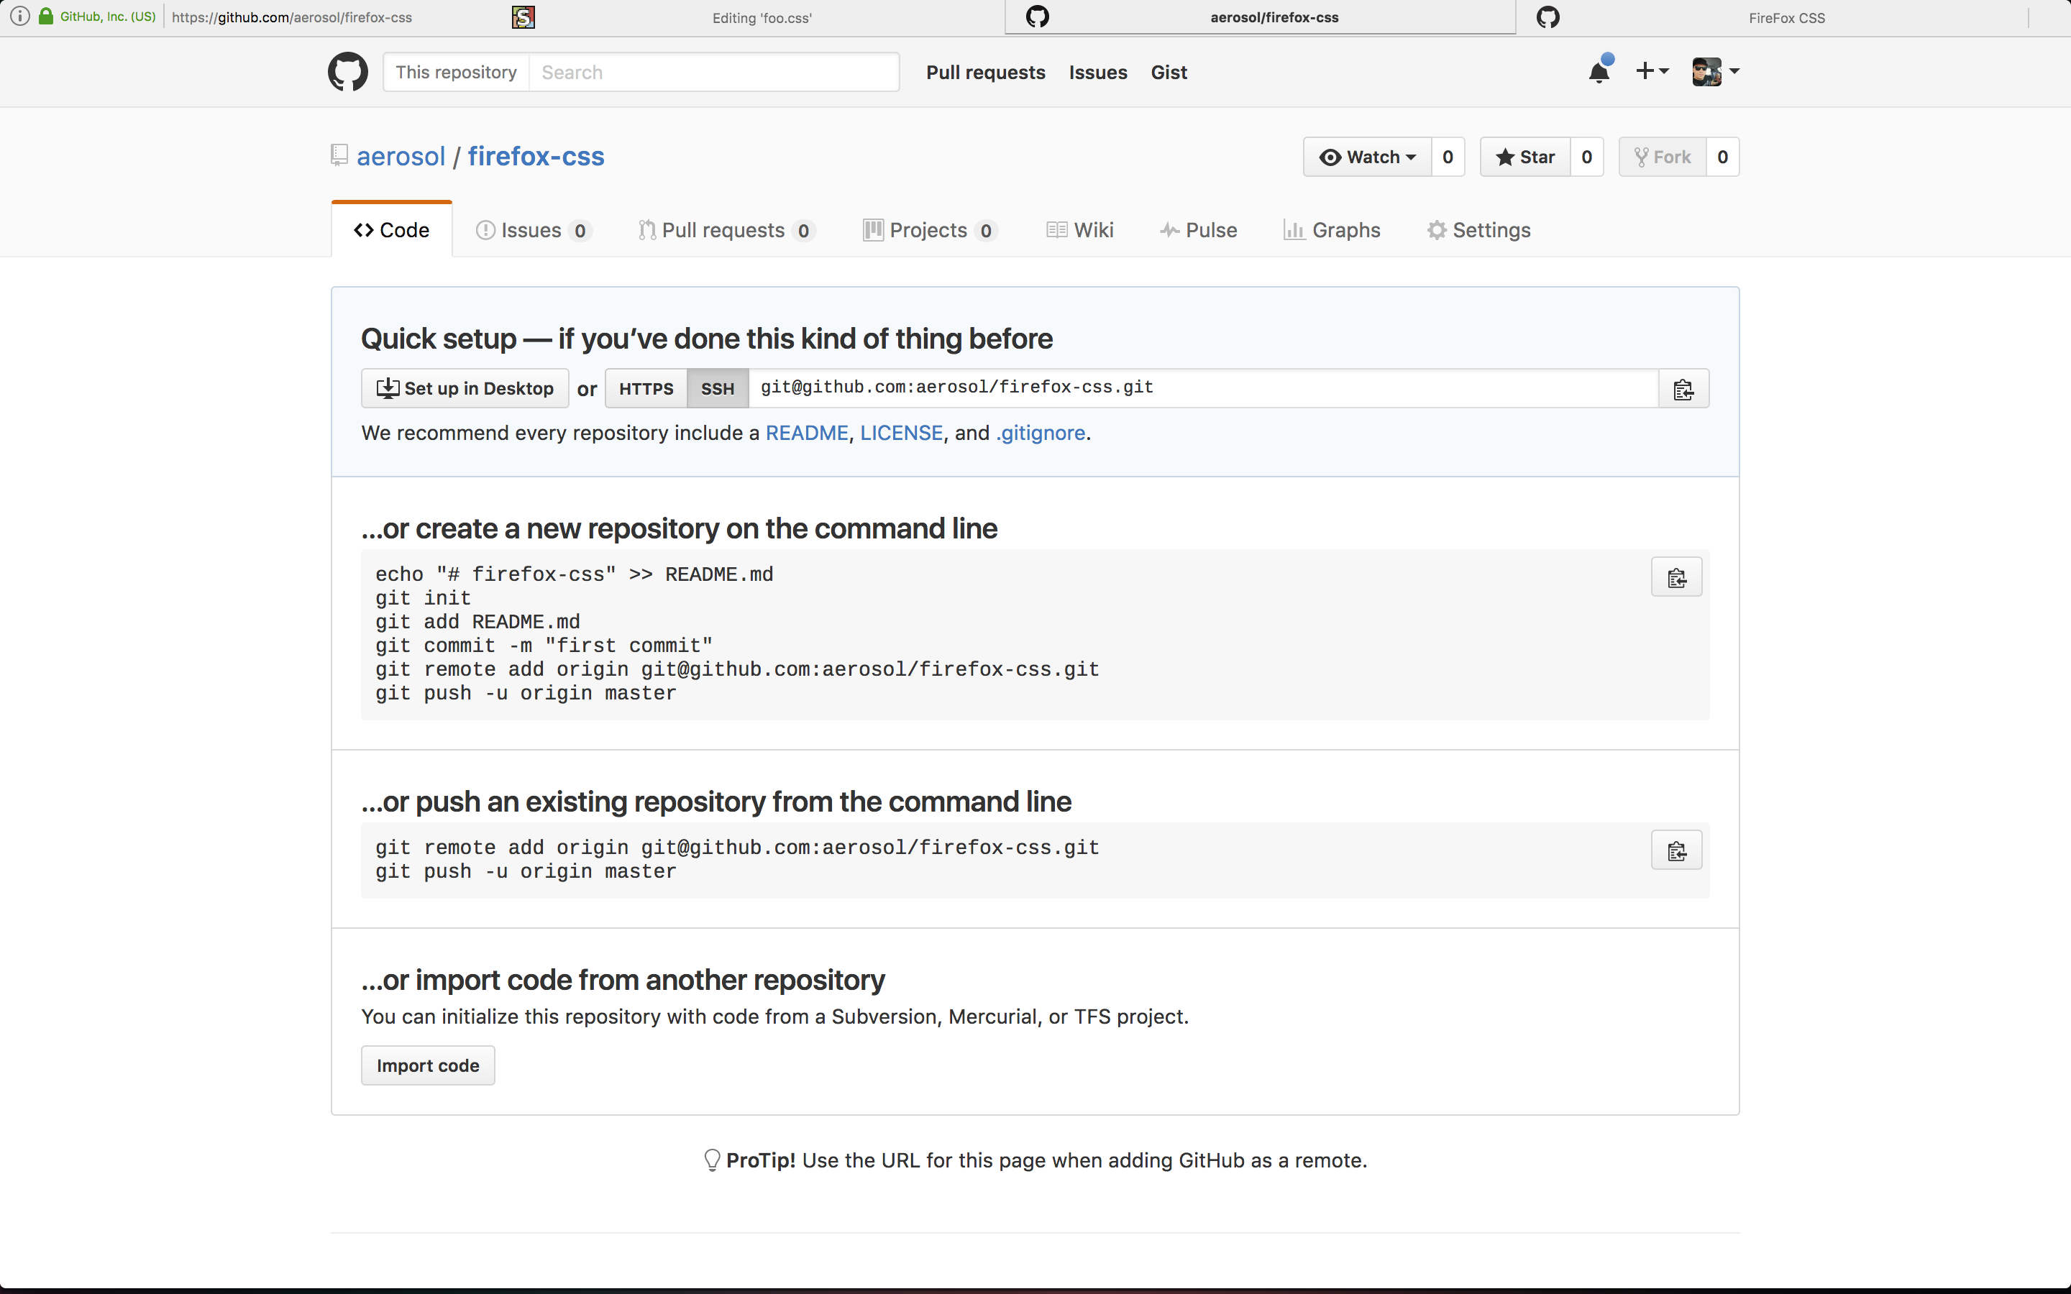The image size is (2071, 1294).
Task: Switch to Editing 'foo.css' browser tab
Action: pos(761,18)
